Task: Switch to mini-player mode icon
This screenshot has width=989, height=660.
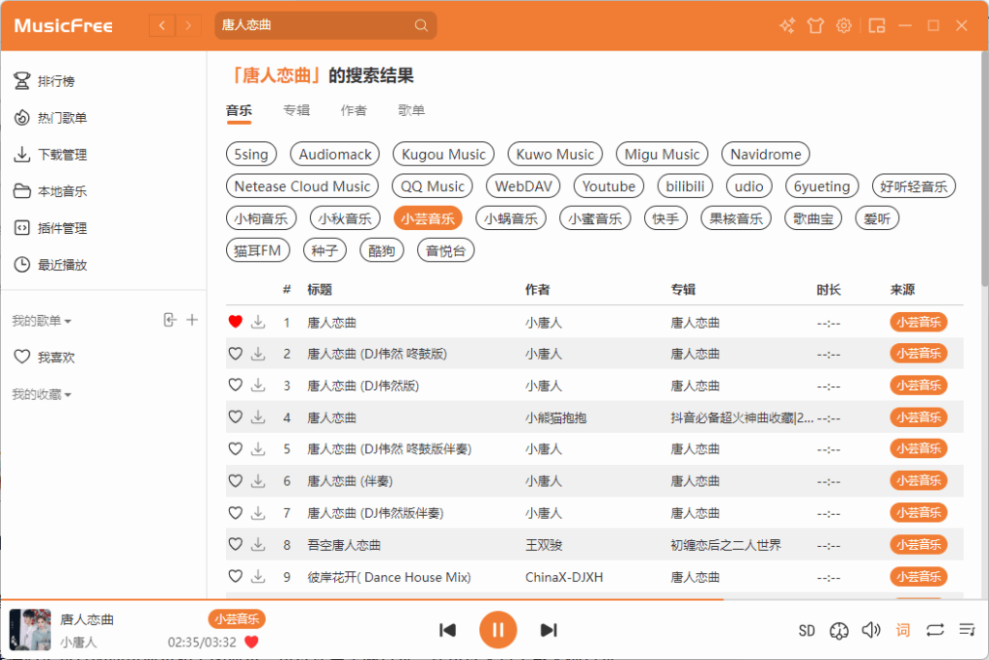Action: (877, 25)
